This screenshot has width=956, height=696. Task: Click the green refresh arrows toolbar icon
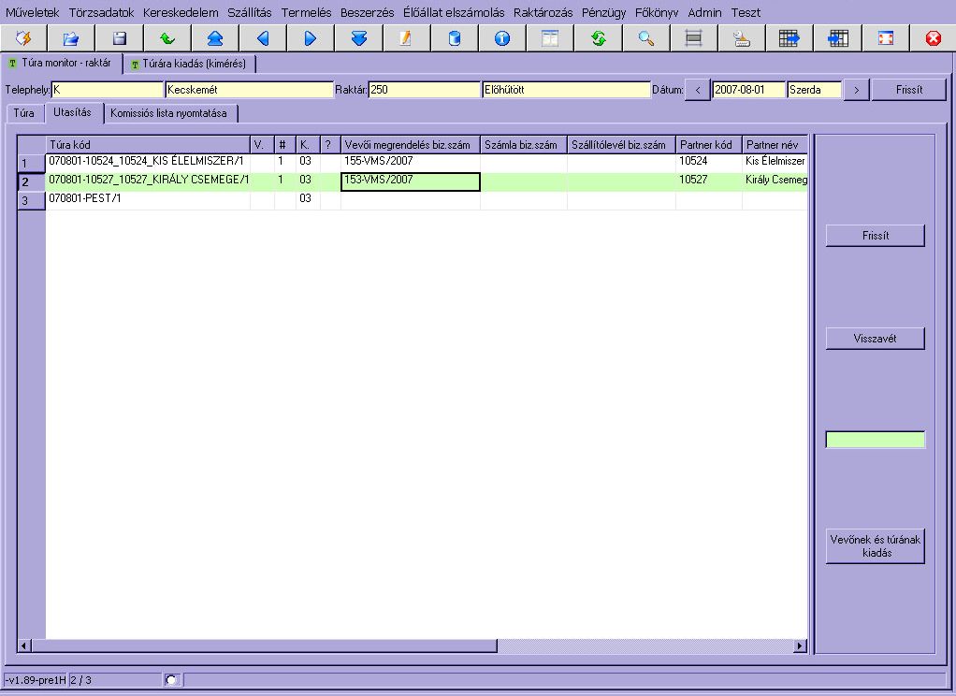click(598, 38)
